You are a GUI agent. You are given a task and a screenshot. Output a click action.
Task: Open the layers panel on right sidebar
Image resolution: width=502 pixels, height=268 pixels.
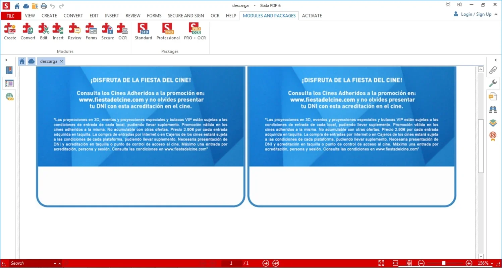pos(493,123)
